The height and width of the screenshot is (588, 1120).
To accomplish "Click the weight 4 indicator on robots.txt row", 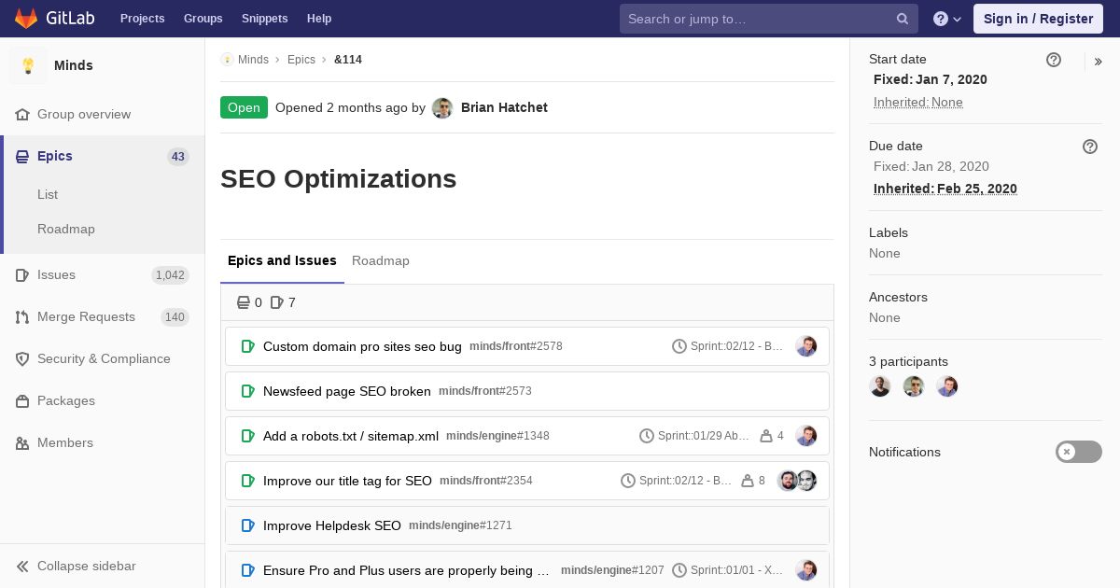I will coord(772,436).
